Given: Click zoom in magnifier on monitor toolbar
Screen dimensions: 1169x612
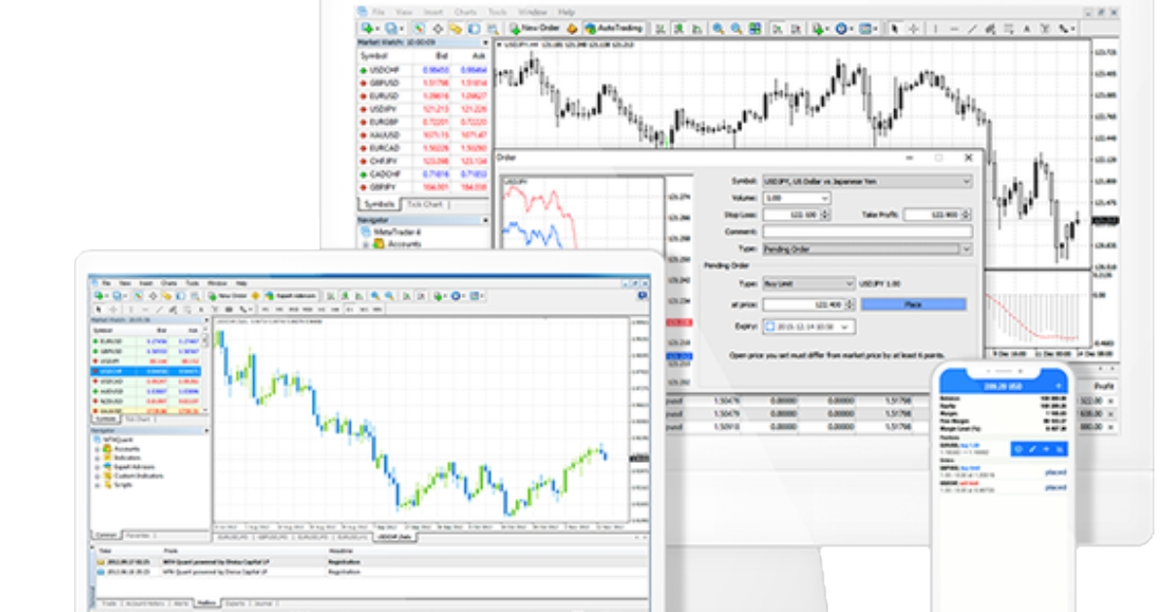Looking at the screenshot, I should click(719, 28).
